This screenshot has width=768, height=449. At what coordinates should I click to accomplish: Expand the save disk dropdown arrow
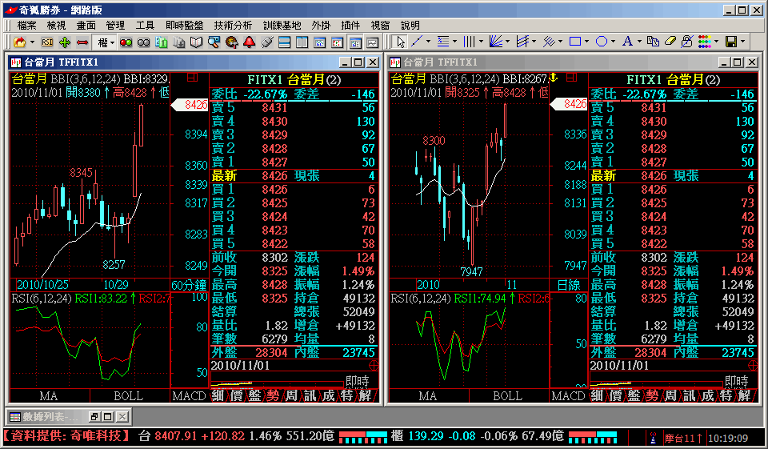click(x=742, y=42)
